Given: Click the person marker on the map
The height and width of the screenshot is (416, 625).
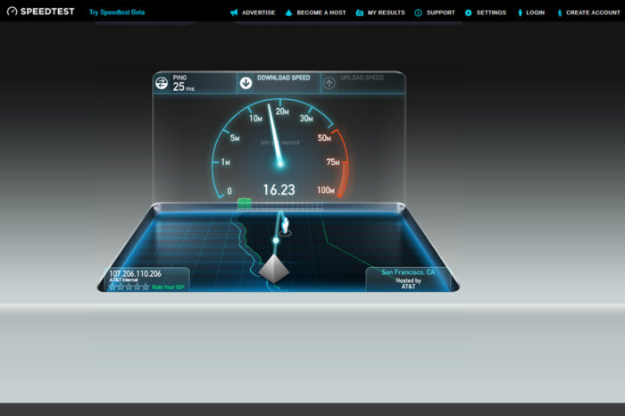Looking at the screenshot, I should click(x=285, y=223).
